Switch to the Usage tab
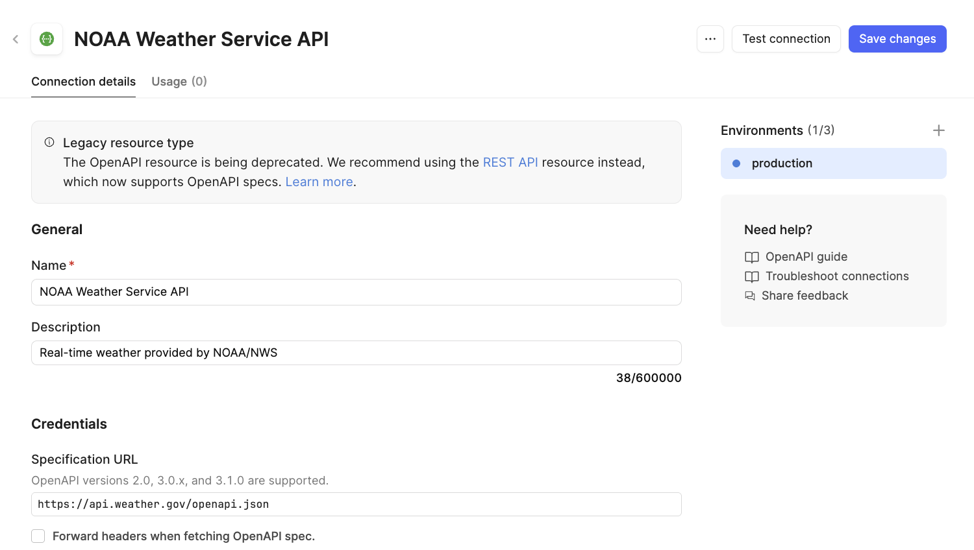Image resolution: width=974 pixels, height=550 pixels. coord(179,81)
